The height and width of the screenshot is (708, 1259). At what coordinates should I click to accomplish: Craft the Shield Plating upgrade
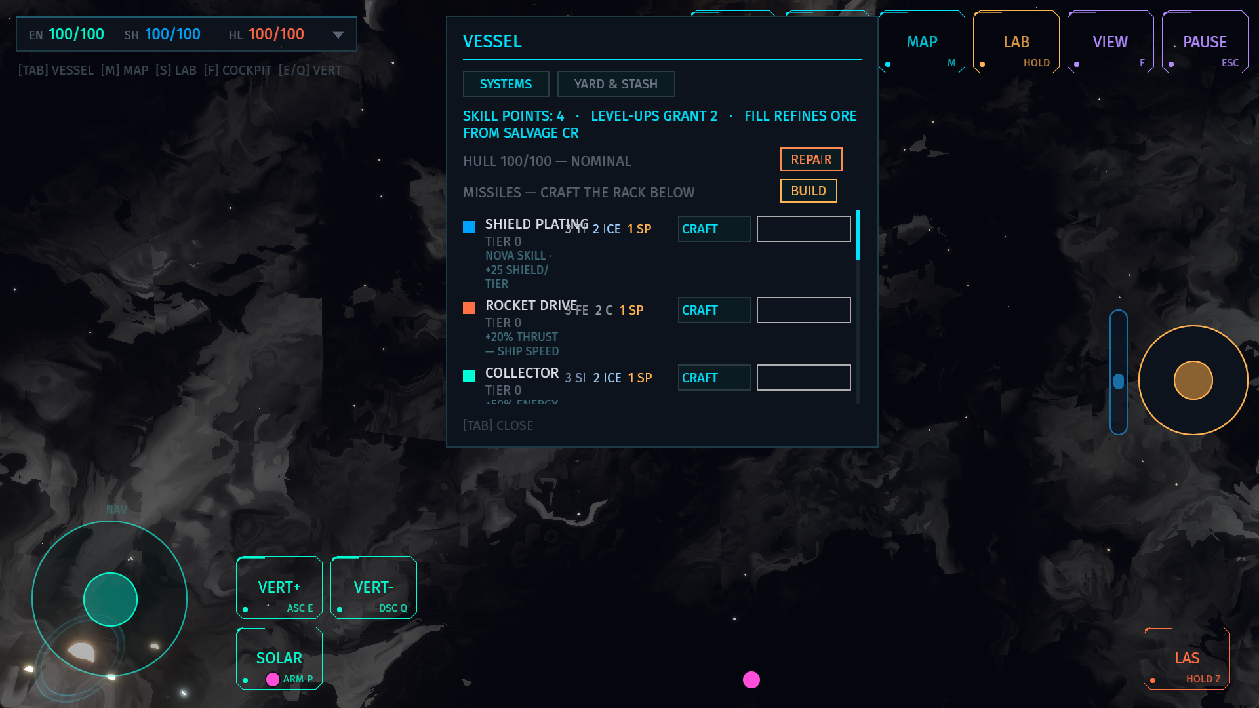click(714, 229)
